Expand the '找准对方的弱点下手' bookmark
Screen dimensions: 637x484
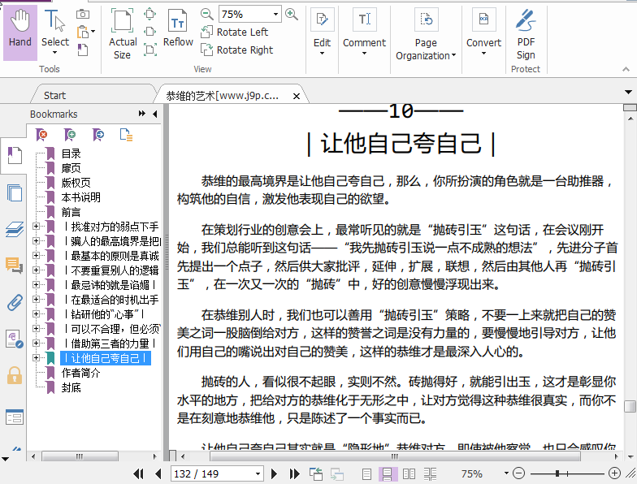pyautogui.click(x=36, y=227)
